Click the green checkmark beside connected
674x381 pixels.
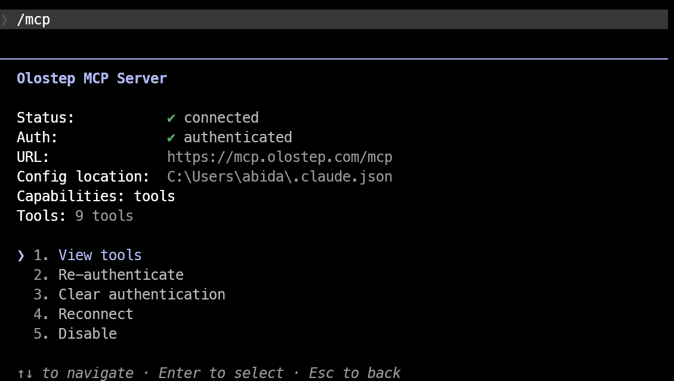[x=171, y=118]
